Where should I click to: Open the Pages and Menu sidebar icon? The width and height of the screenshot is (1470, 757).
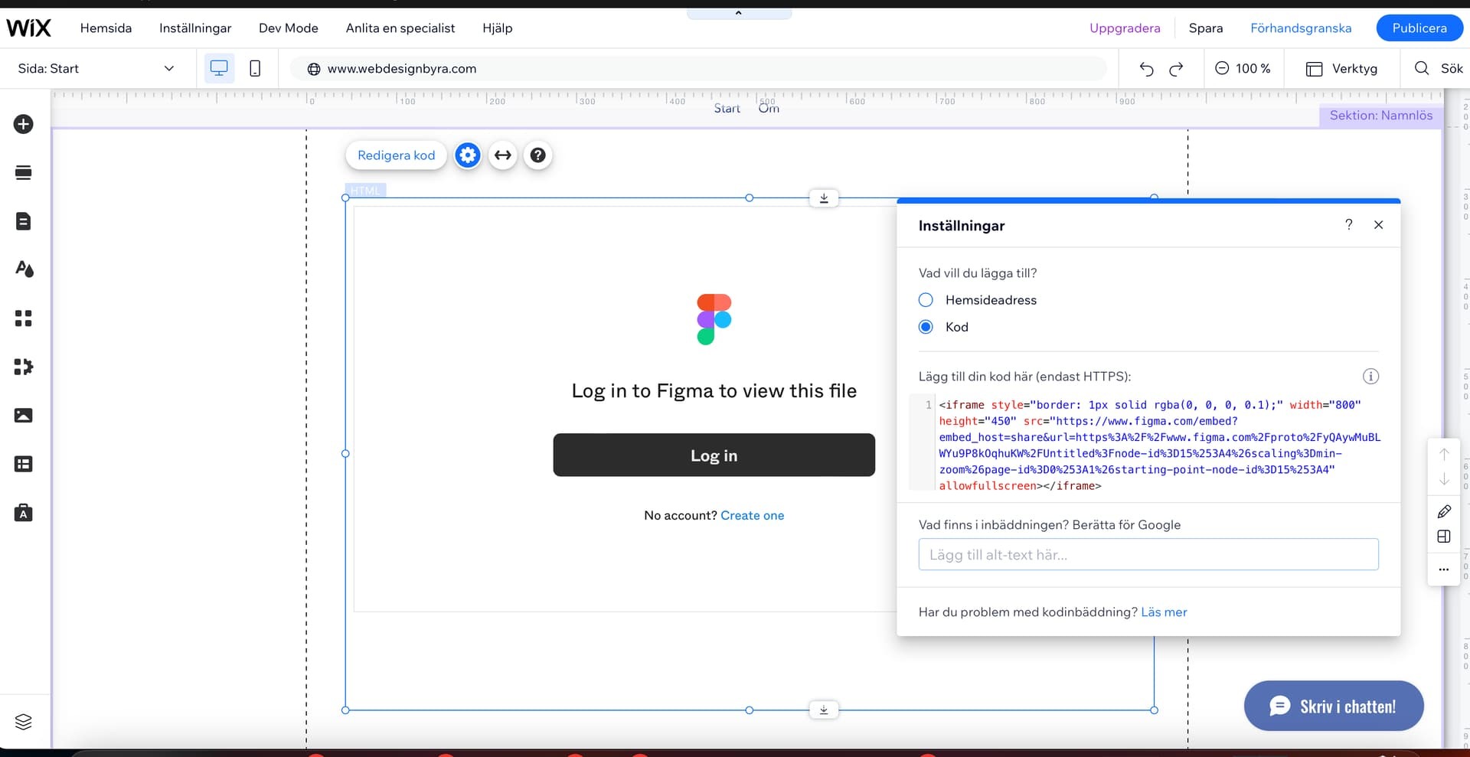pyautogui.click(x=24, y=221)
